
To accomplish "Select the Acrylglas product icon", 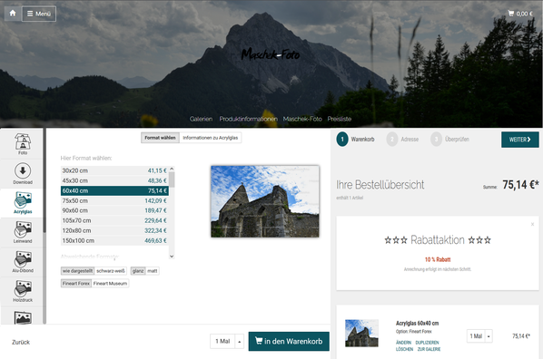I will [23, 203].
